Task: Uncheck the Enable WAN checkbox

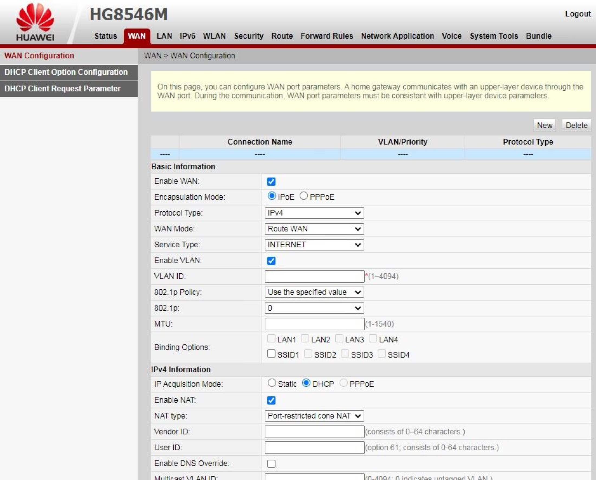Action: click(x=272, y=181)
